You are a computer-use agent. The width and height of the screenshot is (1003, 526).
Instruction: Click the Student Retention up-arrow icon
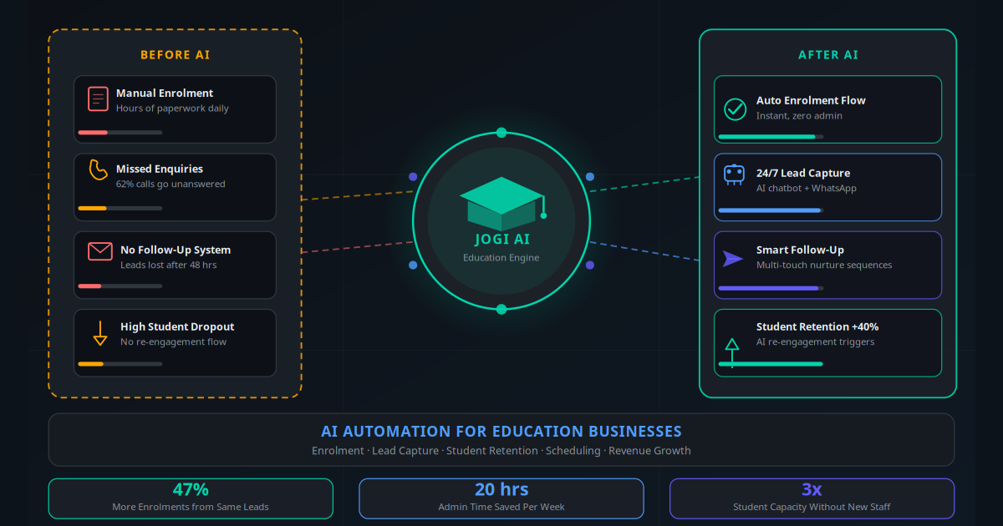click(732, 353)
